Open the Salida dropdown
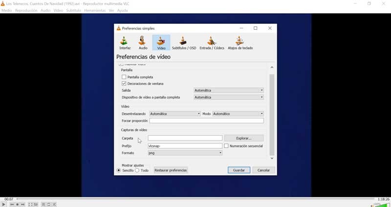The width and height of the screenshot is (391, 207). tap(229, 90)
